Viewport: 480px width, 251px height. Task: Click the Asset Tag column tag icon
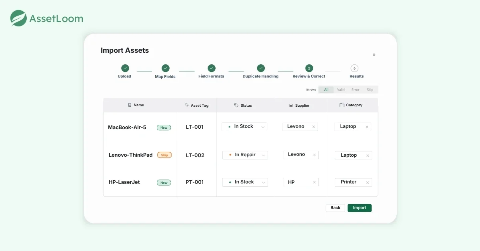(187, 105)
